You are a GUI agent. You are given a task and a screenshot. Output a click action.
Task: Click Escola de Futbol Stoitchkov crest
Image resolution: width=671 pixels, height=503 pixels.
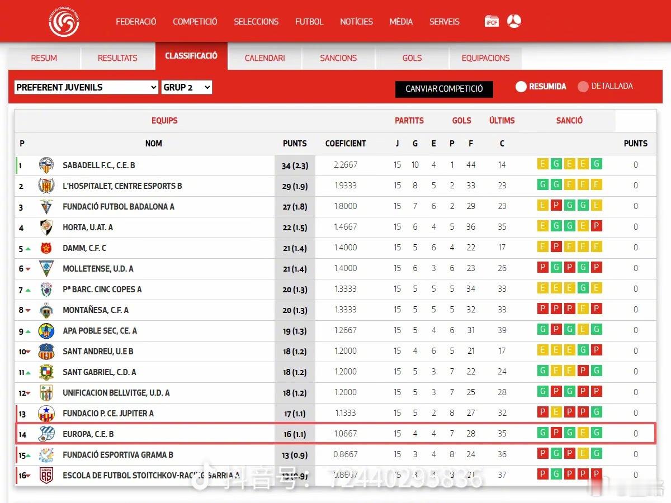pos(46,475)
